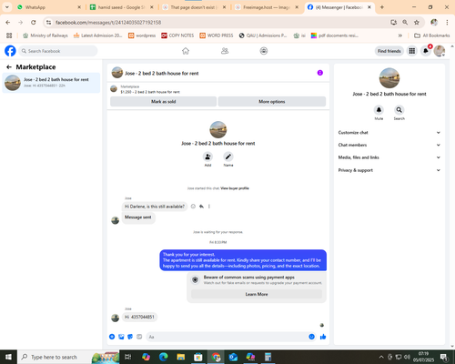Image resolution: width=455 pixels, height=364 pixels.
Task: Open Calculator from taskbar
Action: (x=268, y=357)
